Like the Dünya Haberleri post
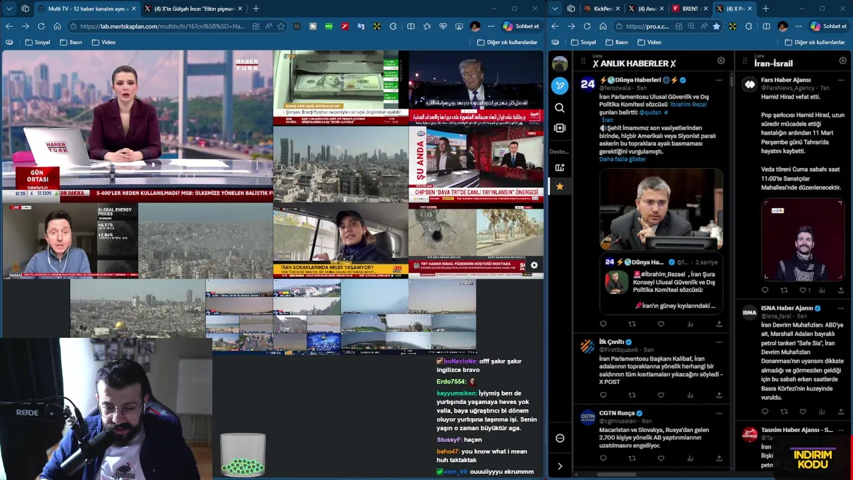Screen dimensions: 853x480 (661, 324)
